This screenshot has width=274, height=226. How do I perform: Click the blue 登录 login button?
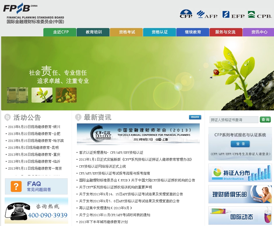(x=240, y=144)
